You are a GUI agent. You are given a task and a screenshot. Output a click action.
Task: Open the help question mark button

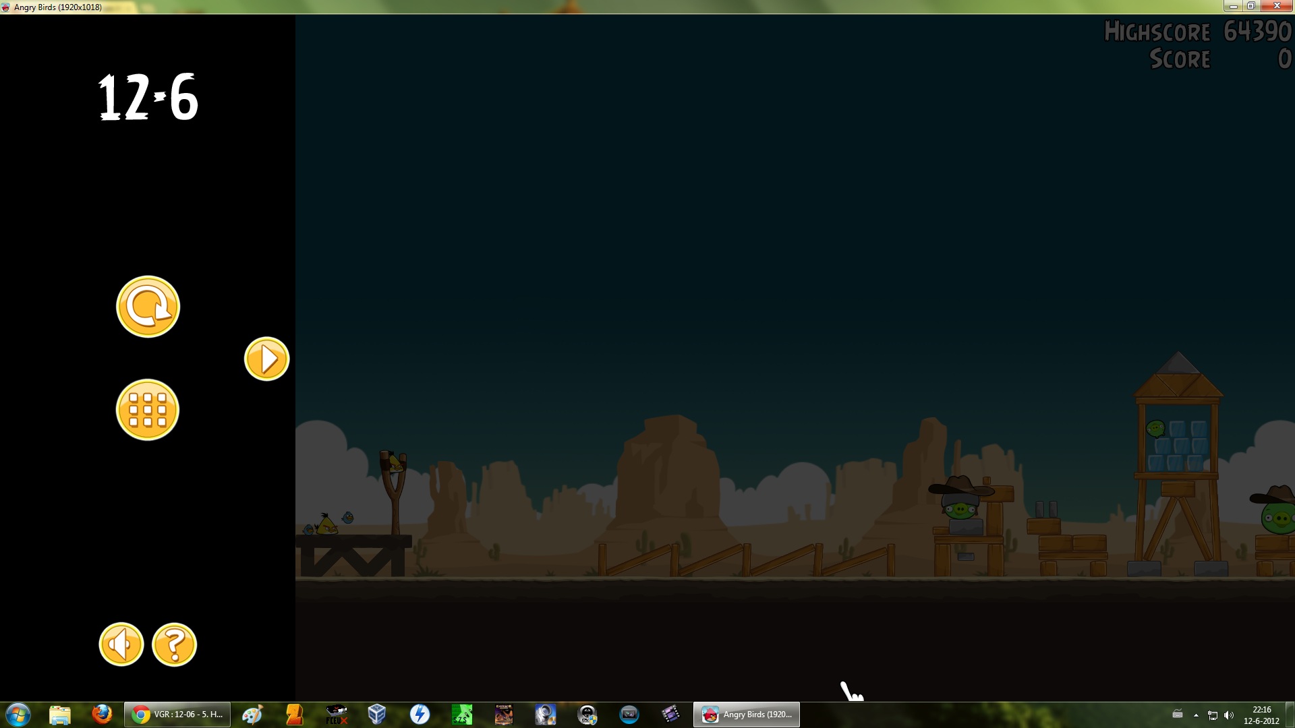tap(174, 644)
